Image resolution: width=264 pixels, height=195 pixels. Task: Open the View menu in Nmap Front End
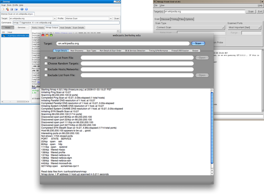162,5
